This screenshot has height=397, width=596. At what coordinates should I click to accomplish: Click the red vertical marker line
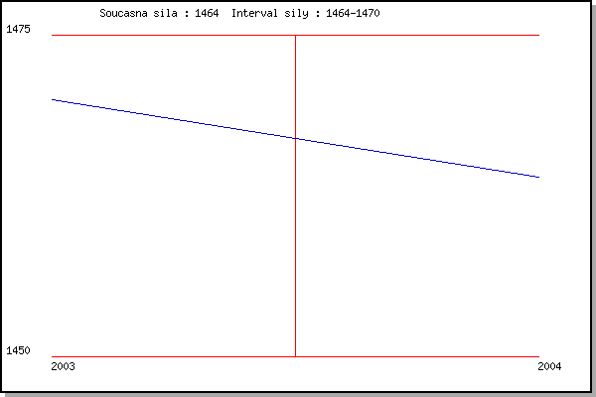point(295,197)
